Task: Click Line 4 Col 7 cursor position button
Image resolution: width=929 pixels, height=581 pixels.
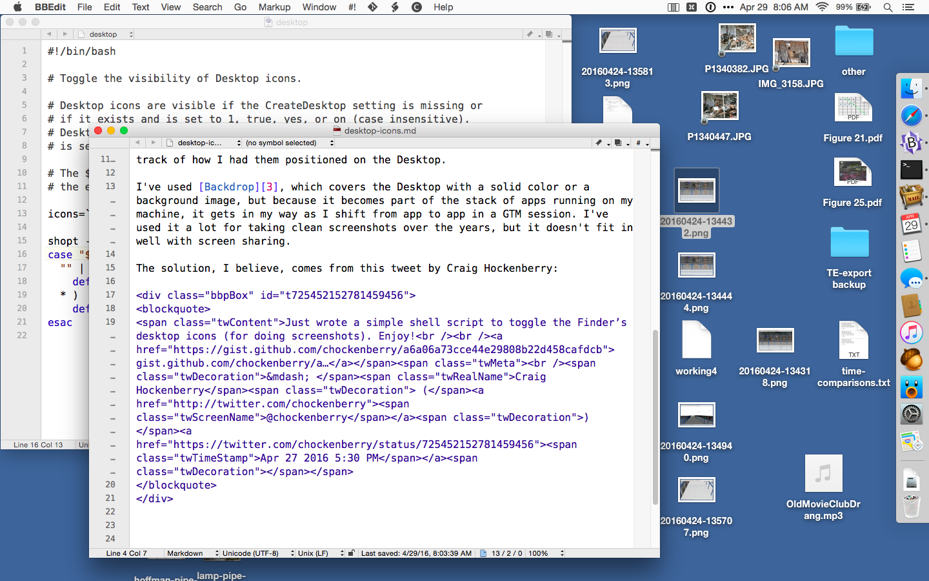Action: coord(126,553)
